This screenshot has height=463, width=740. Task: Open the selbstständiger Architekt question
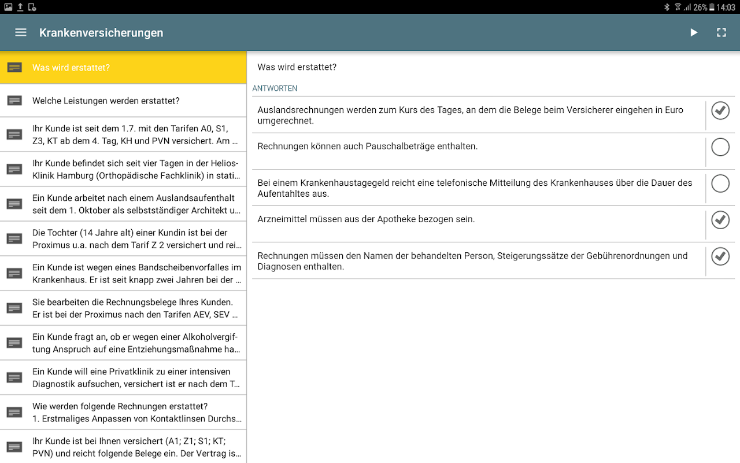tap(123, 204)
